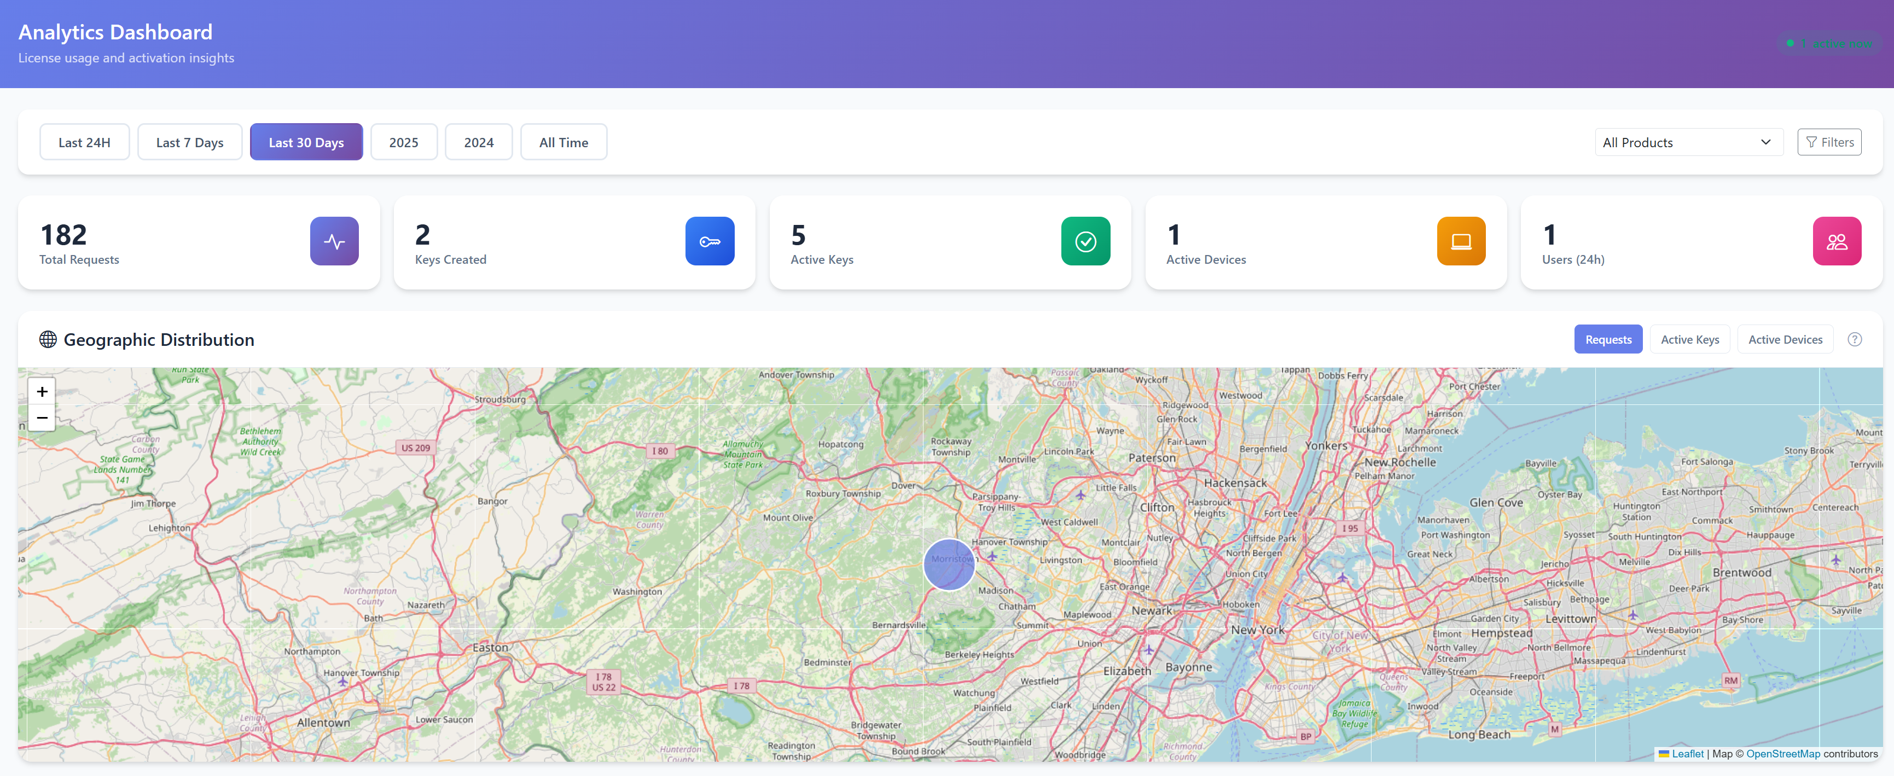Click the Total Requests activity icon
1894x776 pixels.
(x=334, y=241)
